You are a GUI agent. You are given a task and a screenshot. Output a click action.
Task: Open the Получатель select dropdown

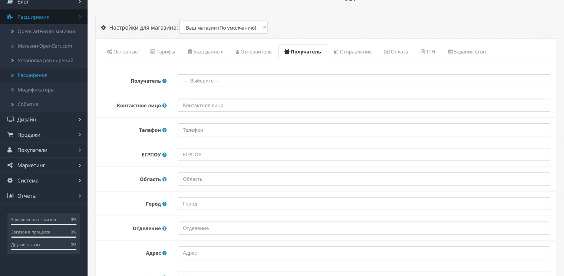point(364,81)
